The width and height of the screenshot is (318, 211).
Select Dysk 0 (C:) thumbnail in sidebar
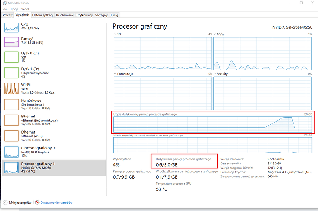pos(11,57)
